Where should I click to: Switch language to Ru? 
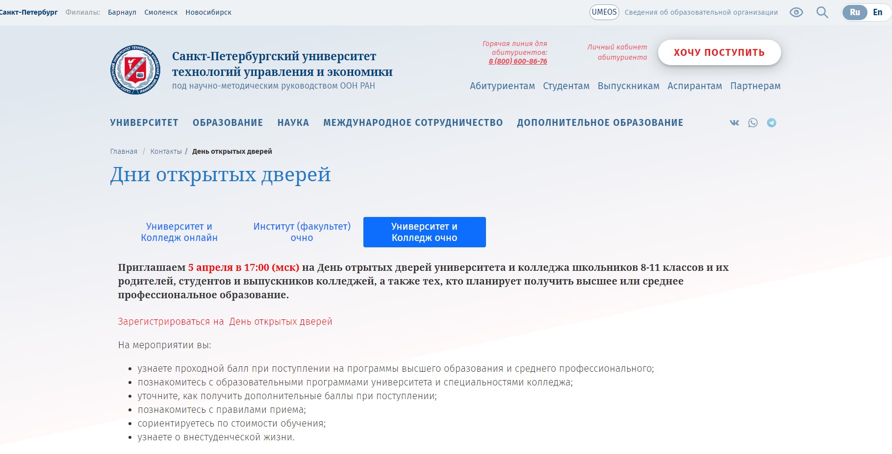pyautogui.click(x=855, y=13)
